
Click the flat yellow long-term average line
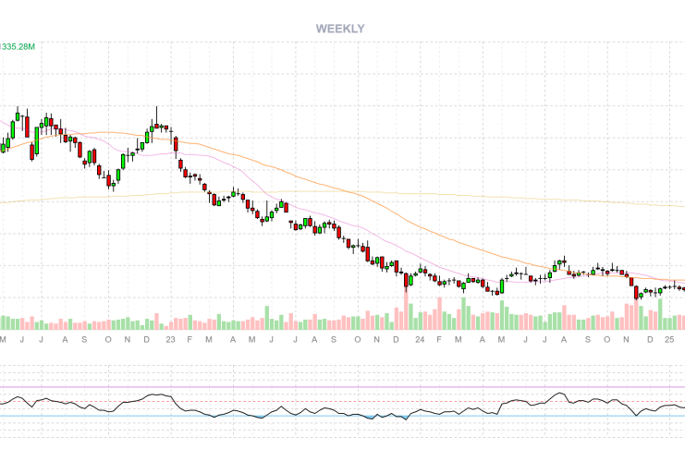[370, 193]
